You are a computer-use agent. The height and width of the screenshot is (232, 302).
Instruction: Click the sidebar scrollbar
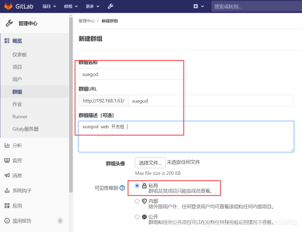click(x=71, y=104)
